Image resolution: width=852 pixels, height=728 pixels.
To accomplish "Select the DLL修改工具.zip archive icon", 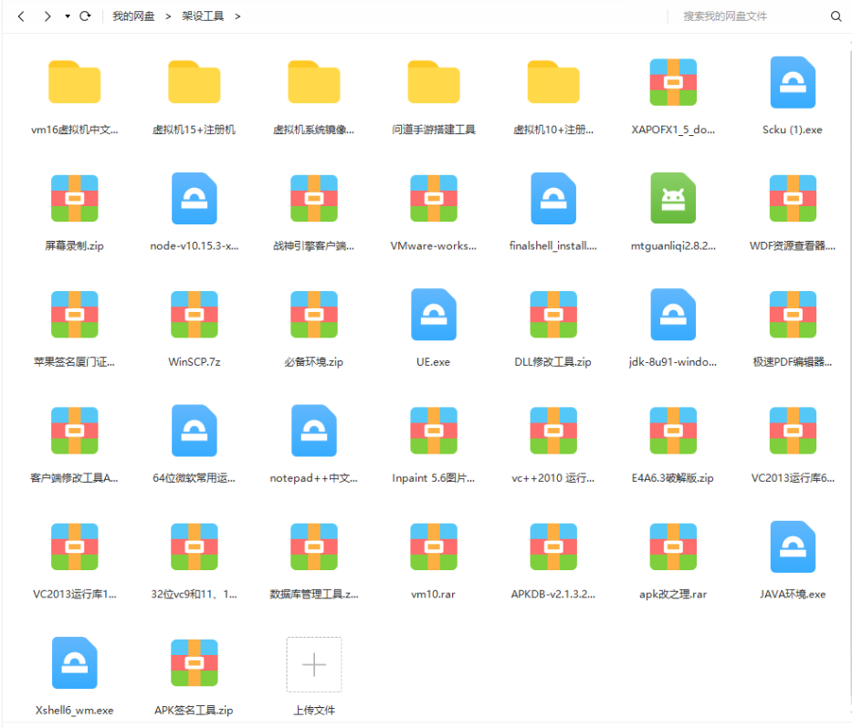I will [x=553, y=315].
